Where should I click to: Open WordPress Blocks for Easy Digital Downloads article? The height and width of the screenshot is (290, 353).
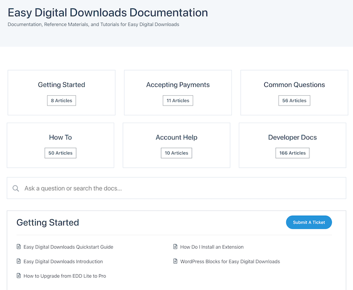click(230, 262)
